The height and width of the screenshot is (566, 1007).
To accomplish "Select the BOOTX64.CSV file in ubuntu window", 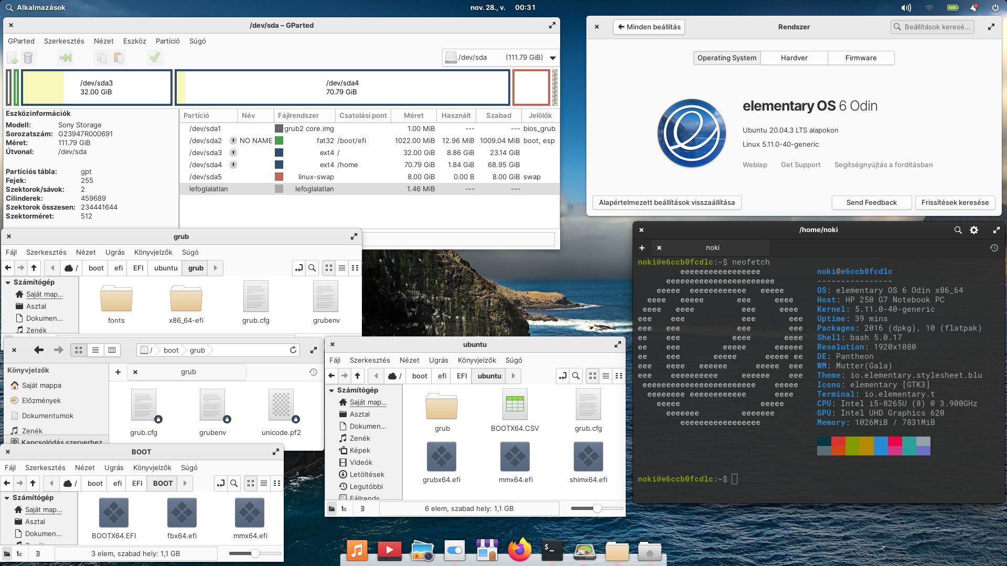I will pos(515,410).
